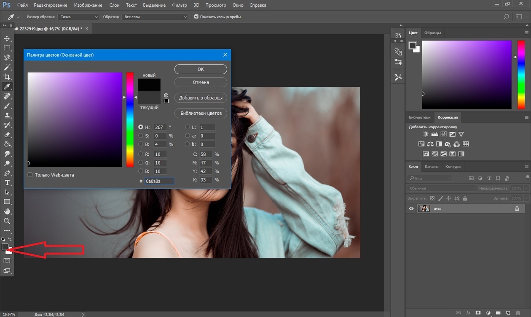The height and width of the screenshot is (317, 531).
Task: Open the Размер образца dropdown
Action: pyautogui.click(x=78, y=17)
